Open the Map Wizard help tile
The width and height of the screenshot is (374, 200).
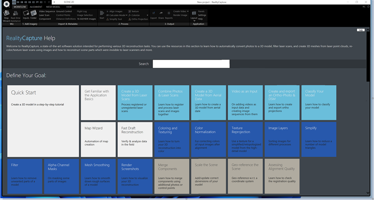tap(98, 139)
